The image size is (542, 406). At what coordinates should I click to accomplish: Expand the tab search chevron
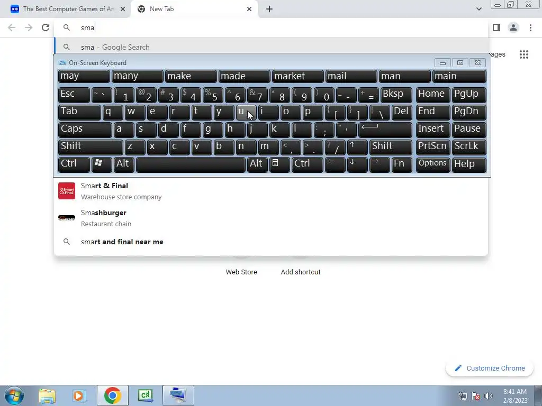click(478, 9)
